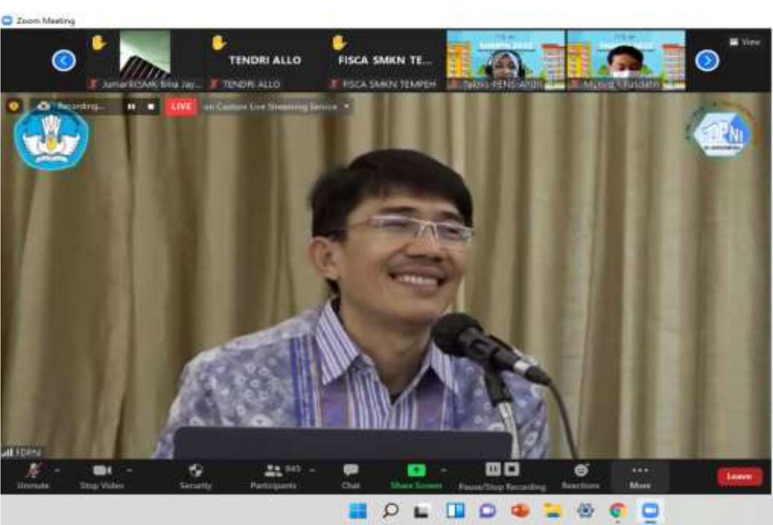The height and width of the screenshot is (525, 773).
Task: Select the masked man video tile
Action: pyautogui.click(x=626, y=60)
